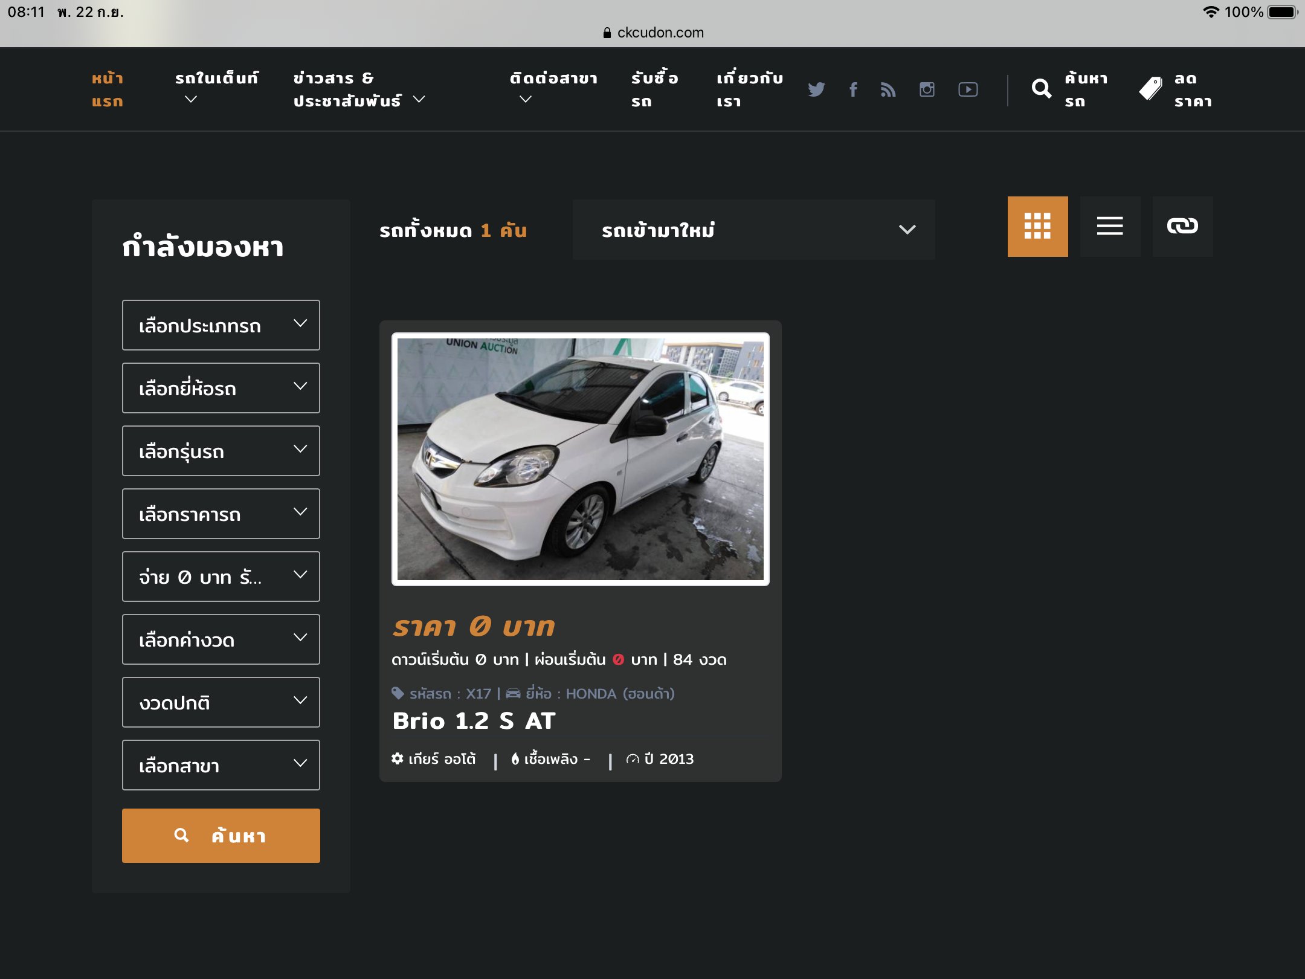Screen dimensions: 1305x979
Task: Click the RSS feed icon
Action: (x=888, y=89)
